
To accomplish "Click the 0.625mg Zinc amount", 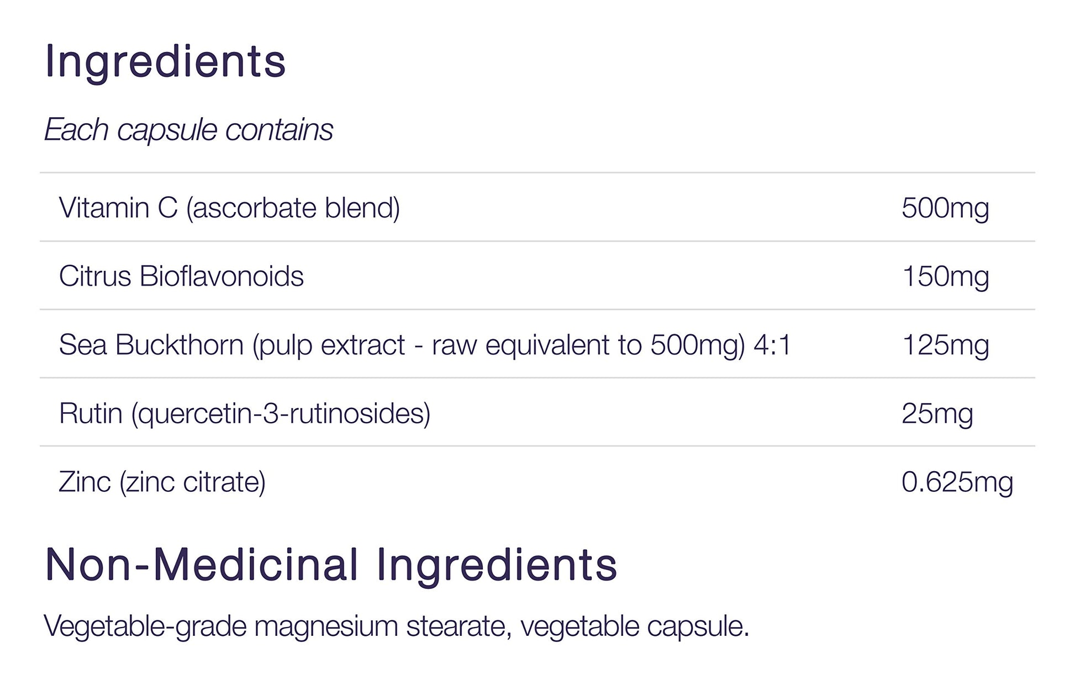I will tap(957, 482).
